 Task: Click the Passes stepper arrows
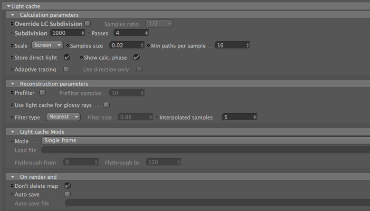(146, 33)
